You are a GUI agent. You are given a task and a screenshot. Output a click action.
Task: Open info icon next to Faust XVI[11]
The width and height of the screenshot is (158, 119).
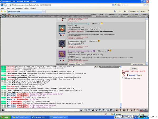click(141, 75)
